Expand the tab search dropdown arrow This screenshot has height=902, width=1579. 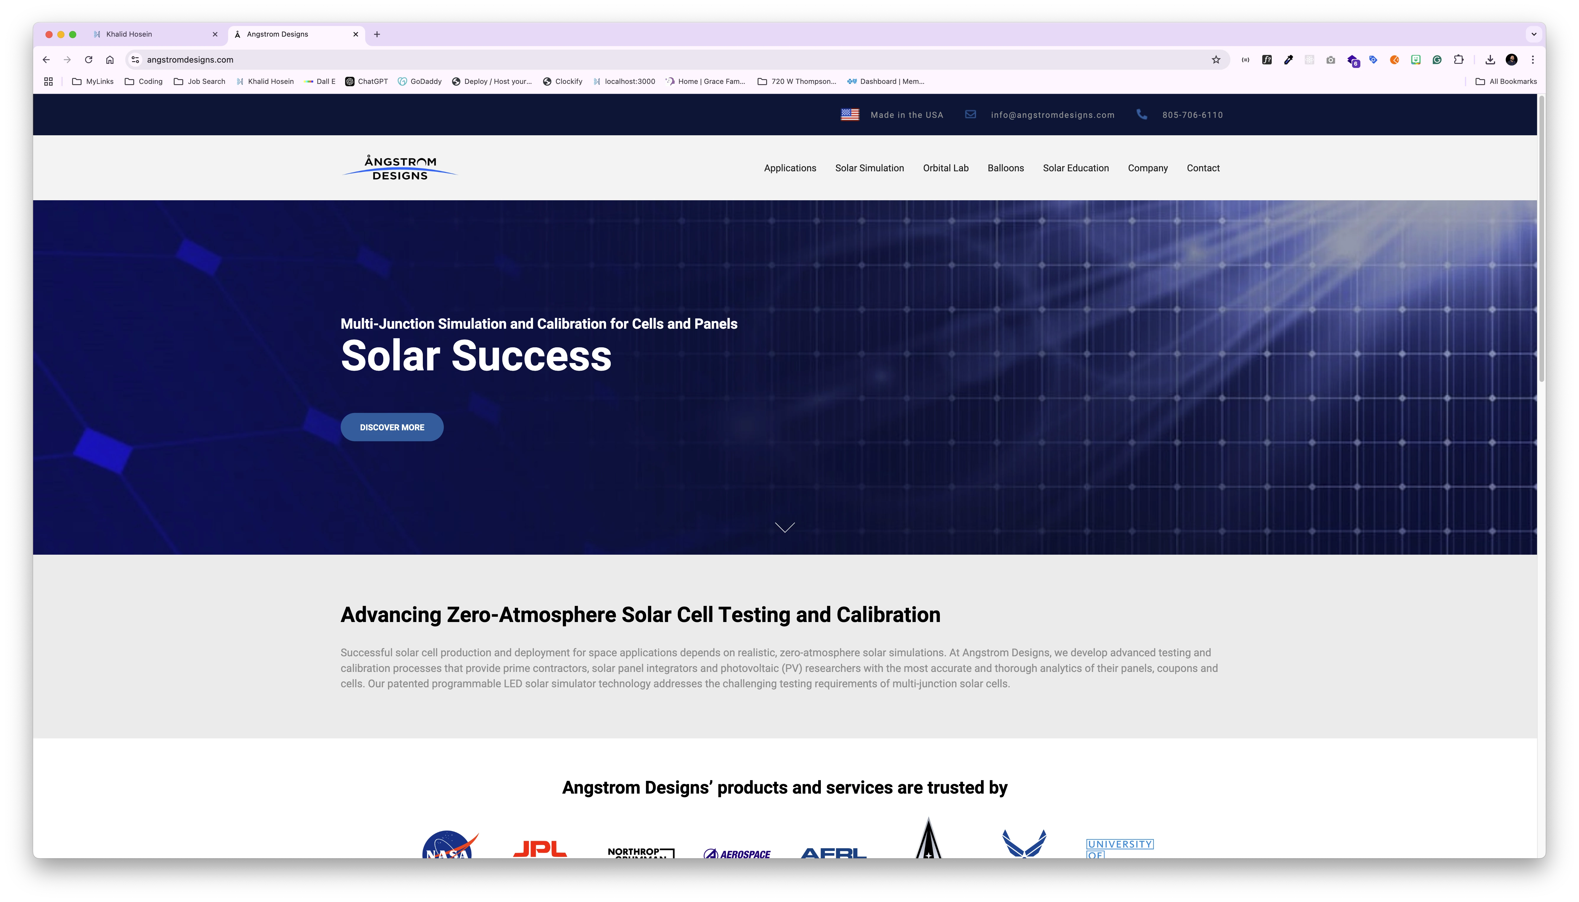(1534, 34)
